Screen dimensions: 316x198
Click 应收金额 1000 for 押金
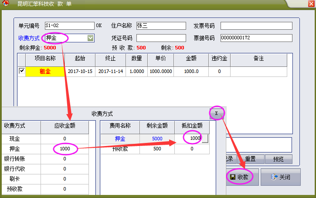(65, 149)
